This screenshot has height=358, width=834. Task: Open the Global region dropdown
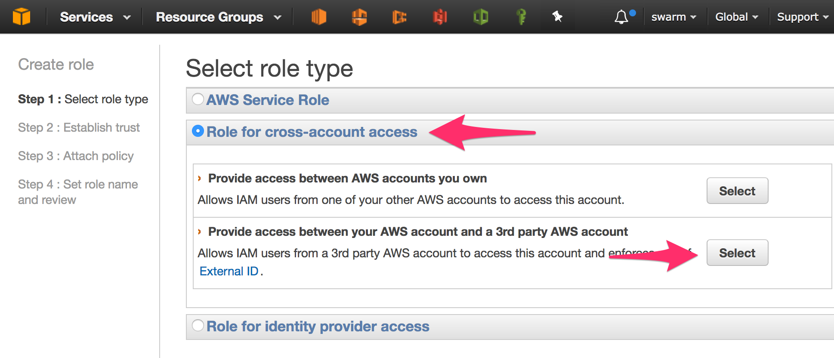point(736,17)
